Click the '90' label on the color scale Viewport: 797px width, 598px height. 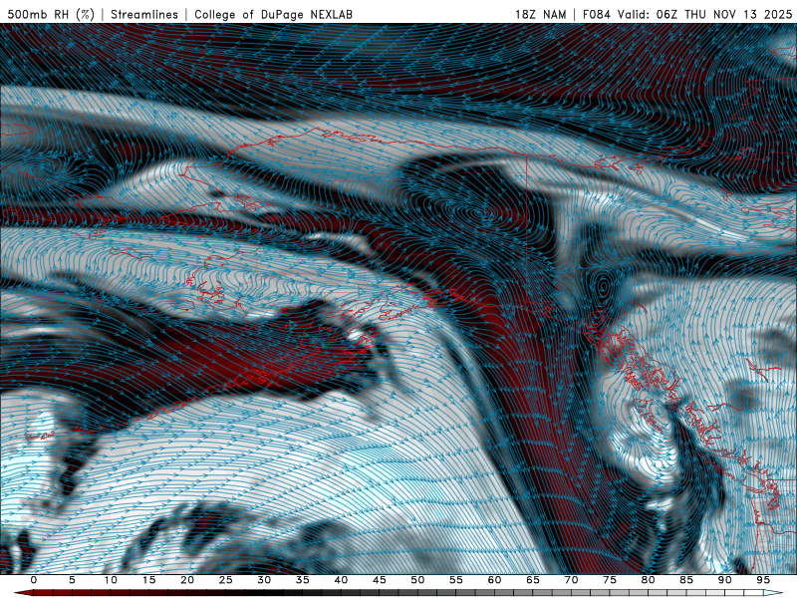[x=724, y=580]
